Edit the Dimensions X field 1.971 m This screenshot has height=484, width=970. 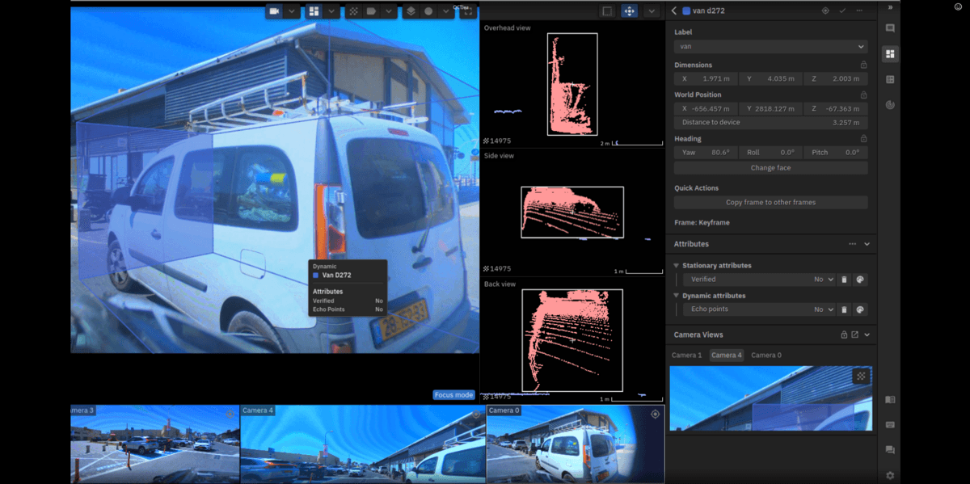coord(706,79)
